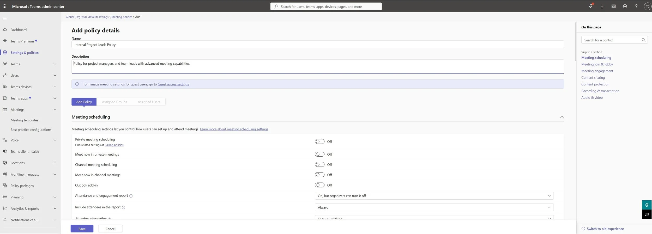
Task: Click the Frontline management icon
Action: point(5,174)
